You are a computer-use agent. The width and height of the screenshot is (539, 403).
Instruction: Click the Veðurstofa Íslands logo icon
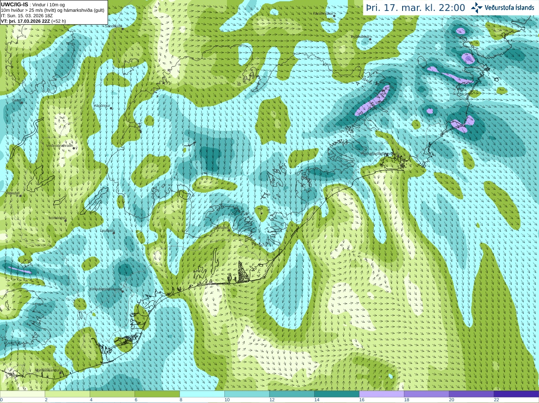(x=476, y=8)
